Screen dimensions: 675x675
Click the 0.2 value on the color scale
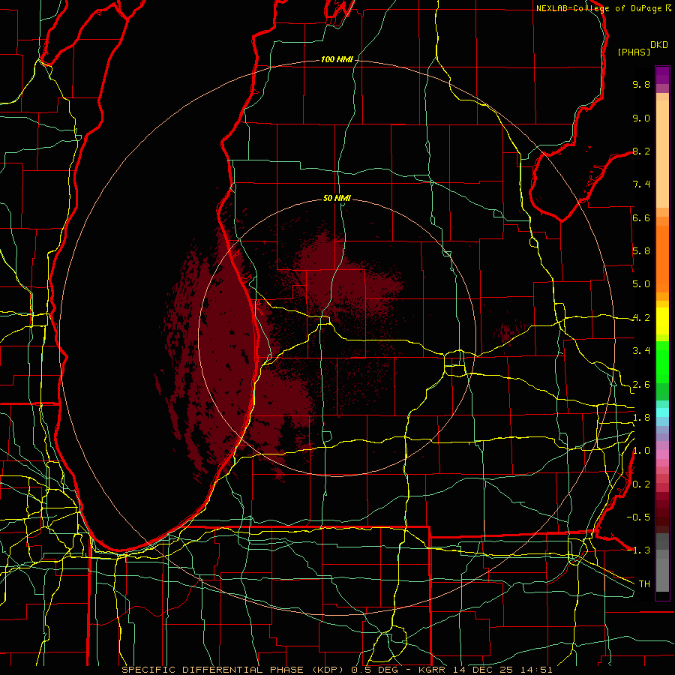pos(641,484)
